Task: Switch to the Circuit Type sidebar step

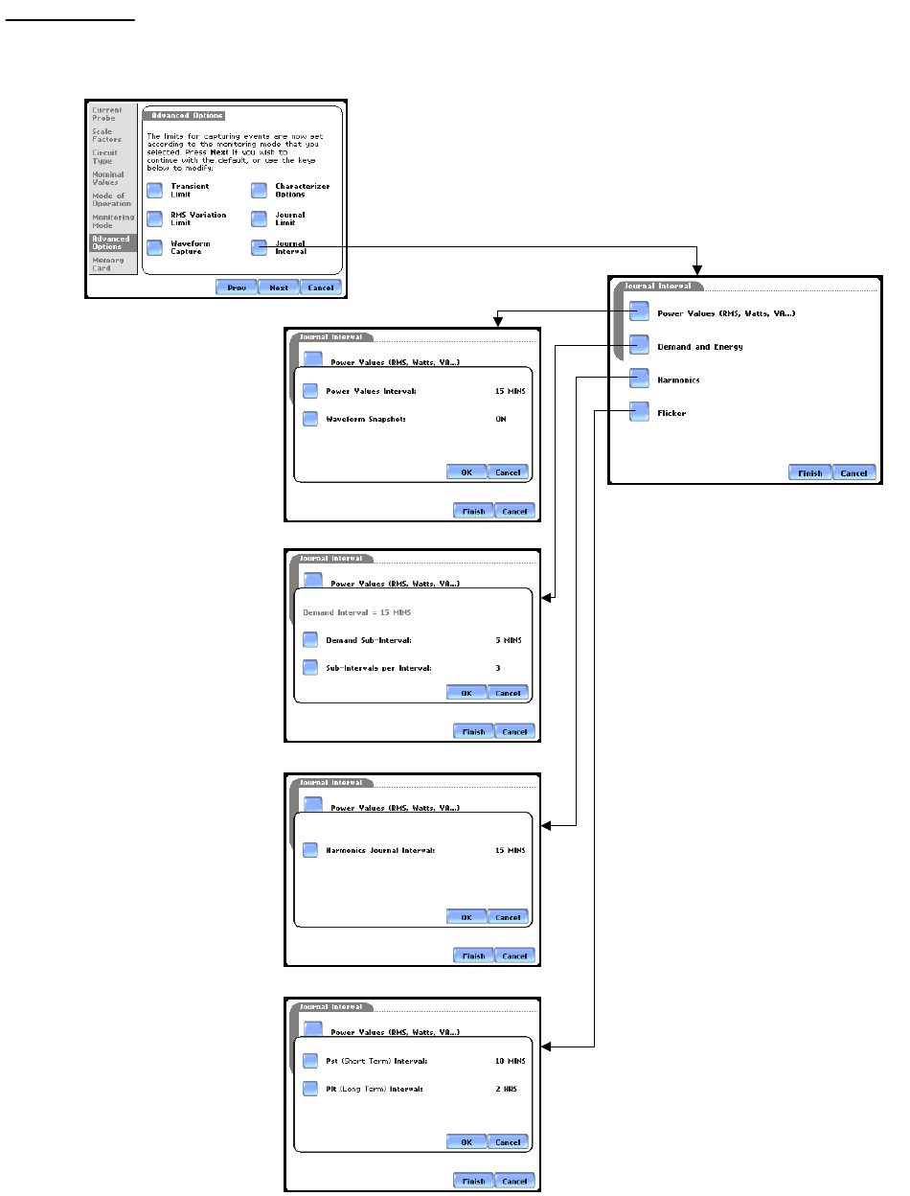Action: [112, 157]
